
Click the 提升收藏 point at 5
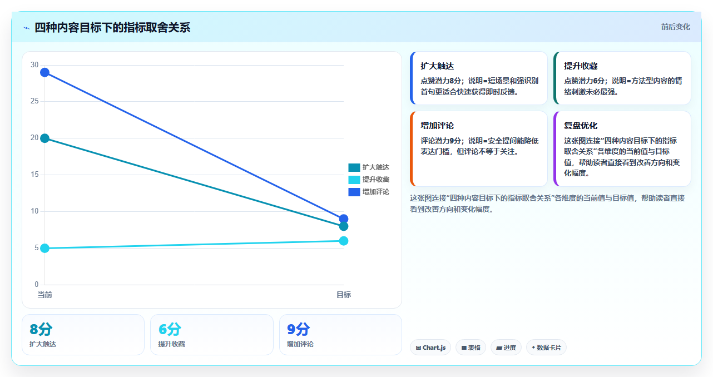(x=44, y=248)
